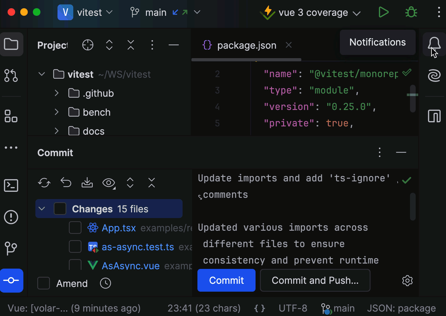Open the Terminal tool window
446x316 pixels.
11,185
